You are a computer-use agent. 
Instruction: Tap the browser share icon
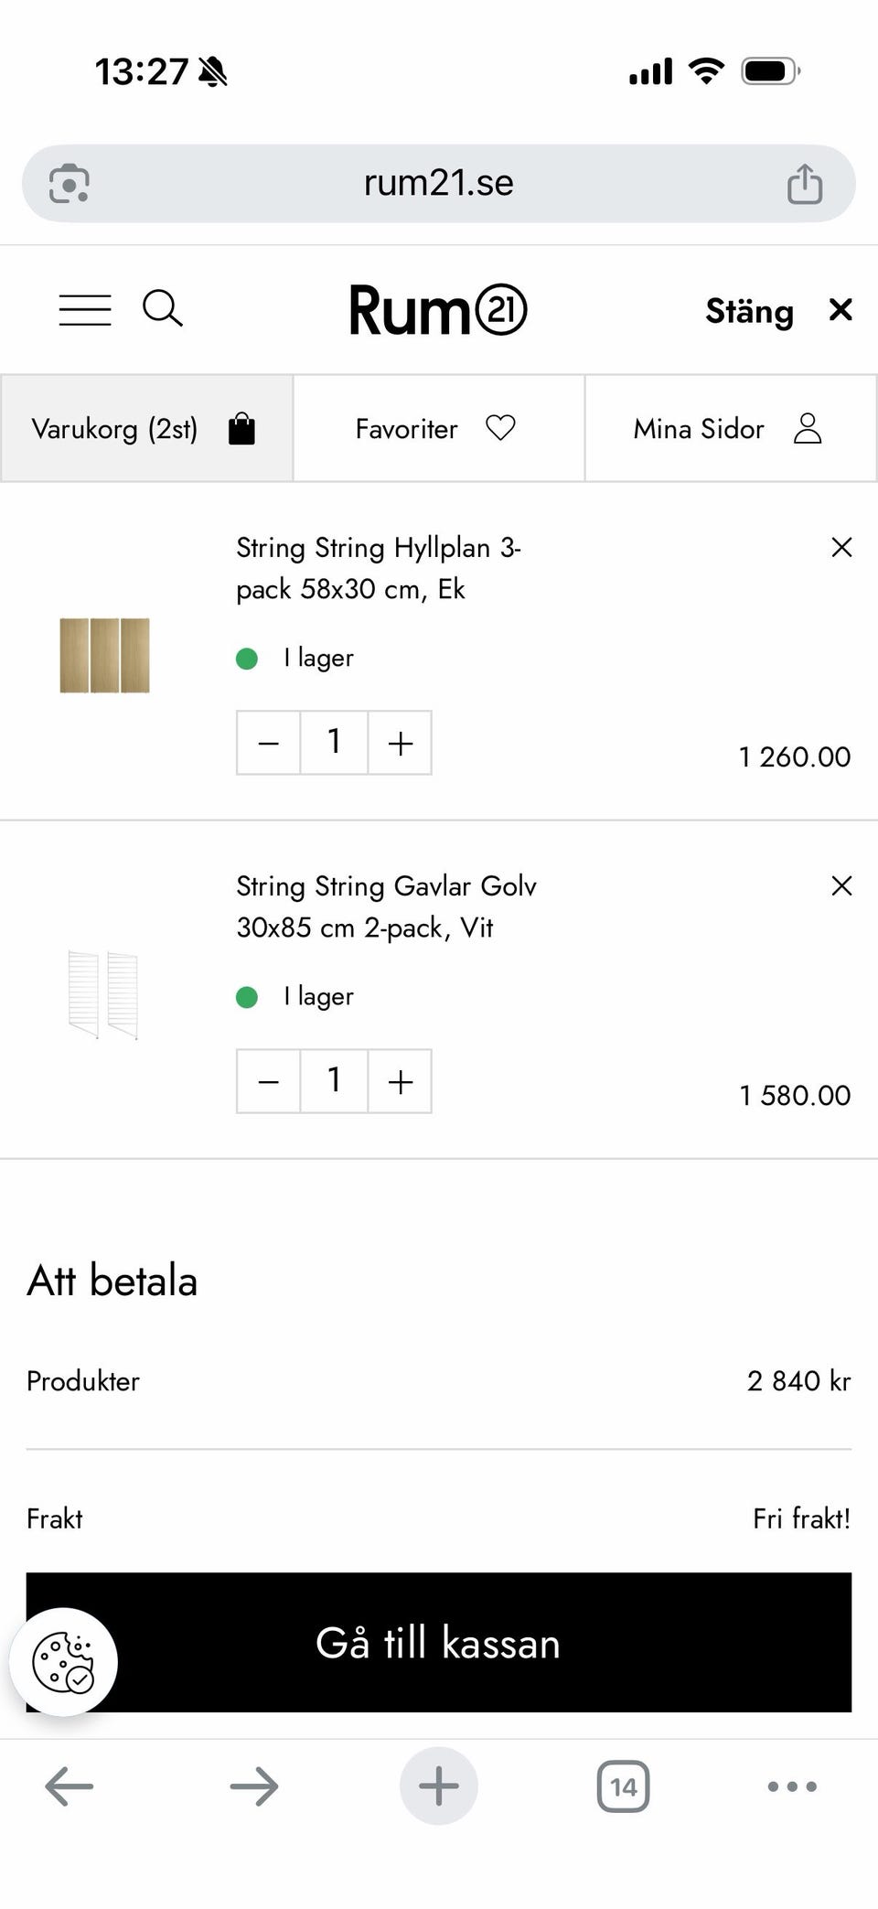[x=804, y=184]
